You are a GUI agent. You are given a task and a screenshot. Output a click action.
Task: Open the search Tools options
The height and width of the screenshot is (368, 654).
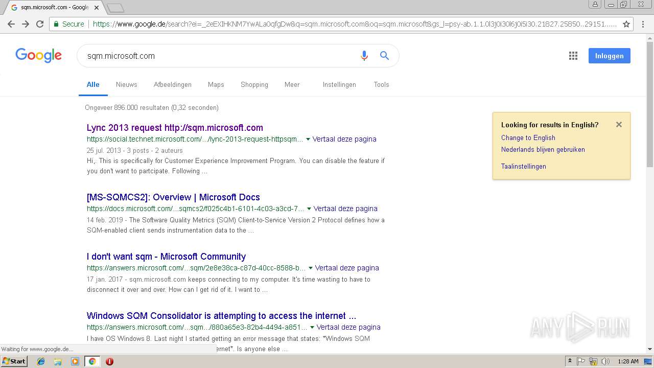[382, 85]
